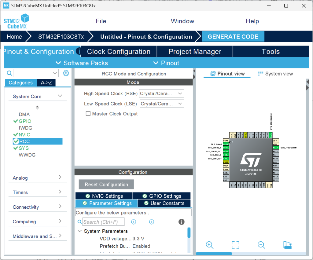313x260 pixels.
Task: Click the zoom out magnifier icon
Action: pos(261,245)
